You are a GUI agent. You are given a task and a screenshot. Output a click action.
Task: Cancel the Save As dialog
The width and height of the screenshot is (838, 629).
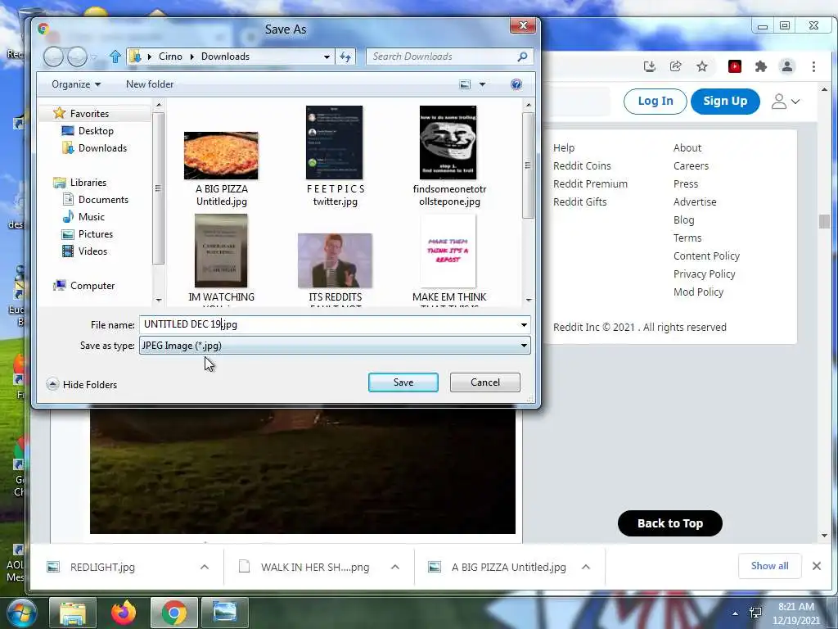click(x=484, y=382)
